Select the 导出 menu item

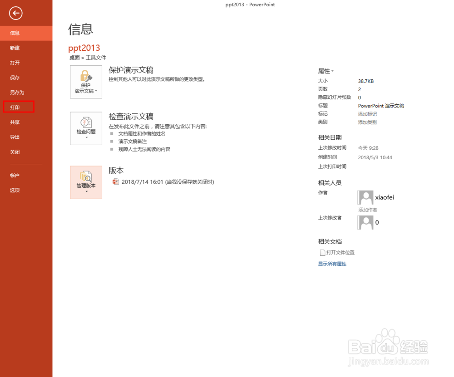[x=26, y=137]
